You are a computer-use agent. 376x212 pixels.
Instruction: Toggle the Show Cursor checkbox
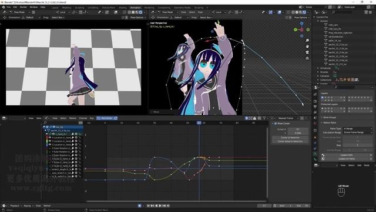(276, 124)
